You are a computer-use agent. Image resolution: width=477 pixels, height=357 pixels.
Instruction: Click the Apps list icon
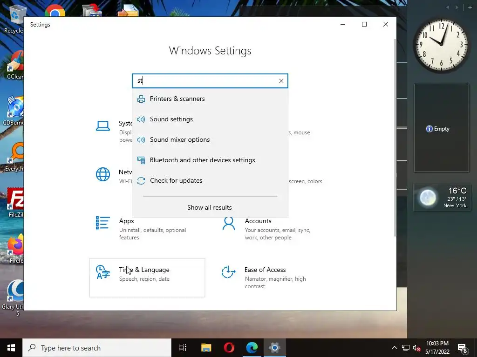(102, 223)
